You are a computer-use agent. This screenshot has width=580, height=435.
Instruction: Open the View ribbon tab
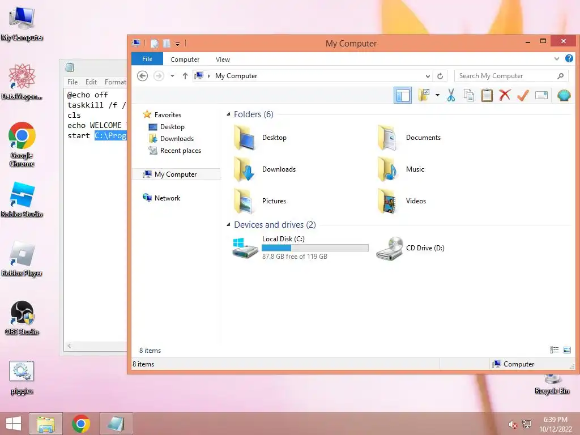tap(223, 59)
